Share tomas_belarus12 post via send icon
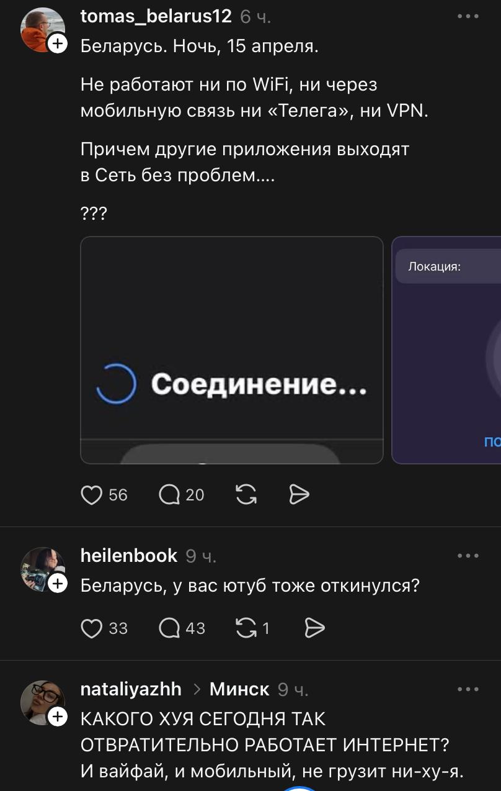501x791 pixels. tap(299, 495)
